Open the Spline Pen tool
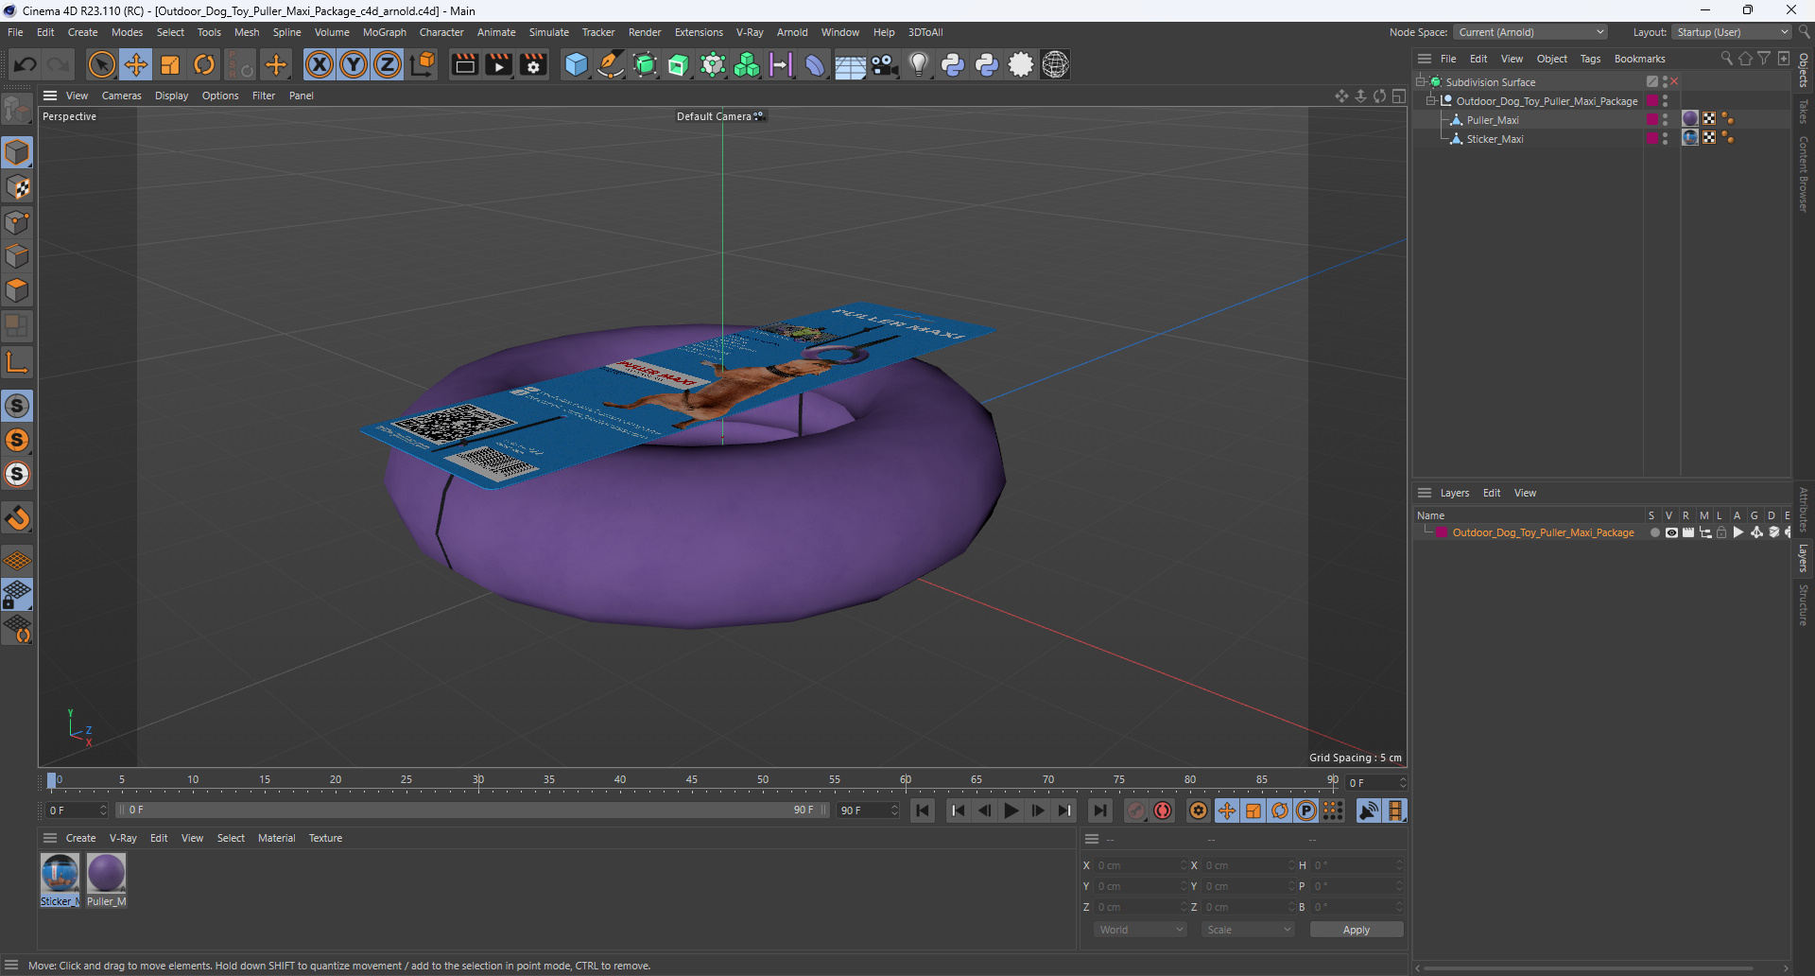Viewport: 1815px width, 976px height. click(x=611, y=65)
